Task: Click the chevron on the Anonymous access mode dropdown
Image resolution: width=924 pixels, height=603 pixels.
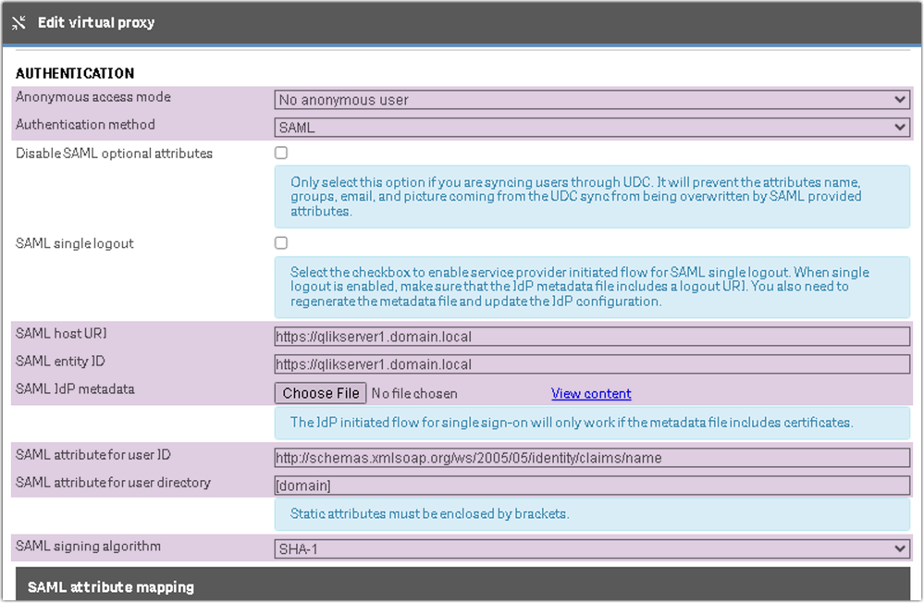Action: [x=902, y=99]
